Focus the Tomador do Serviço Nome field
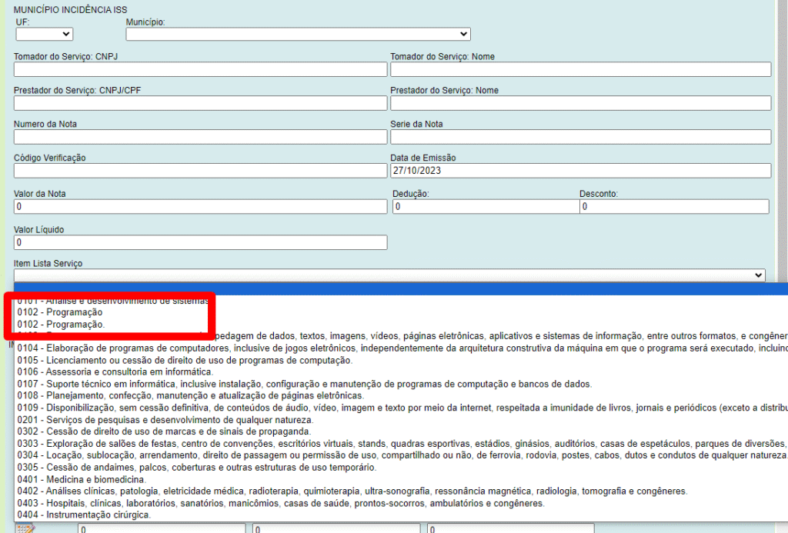788x533 pixels. (x=580, y=70)
